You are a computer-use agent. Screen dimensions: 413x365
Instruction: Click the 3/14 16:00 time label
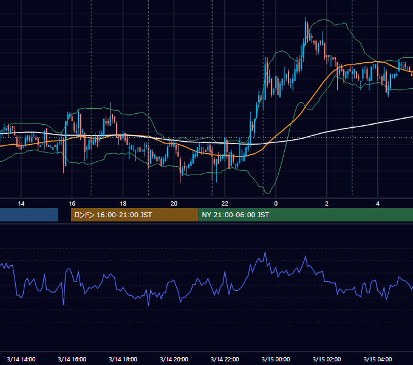72,359
